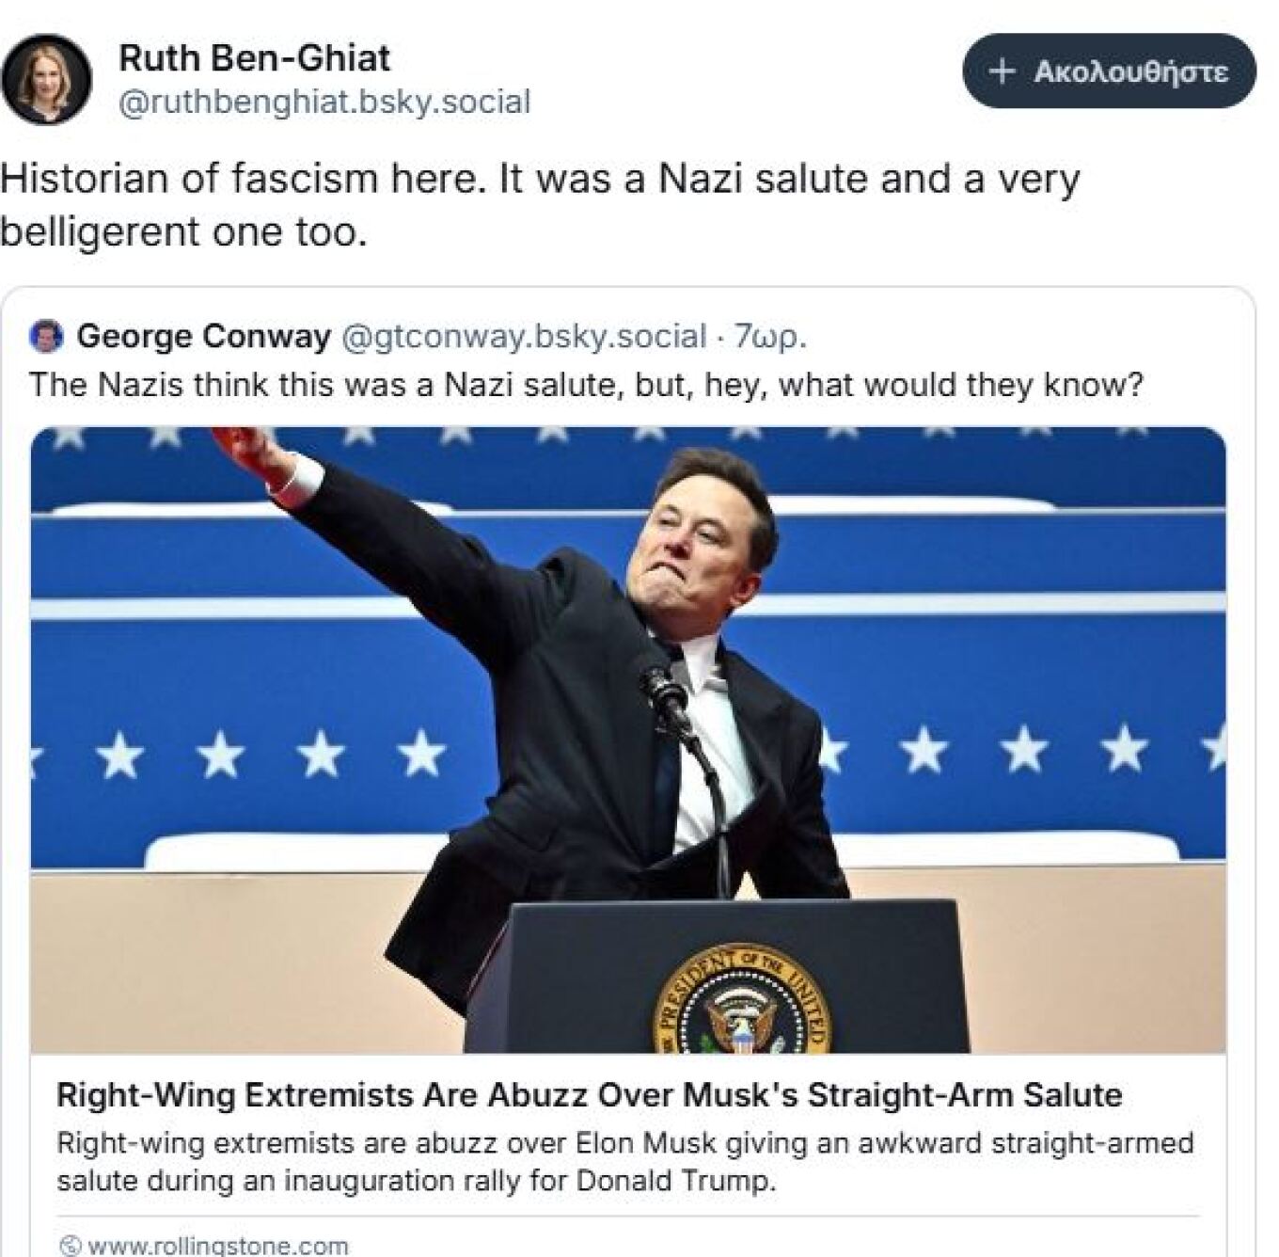Open George Conway's name in quoted post
The height and width of the screenshot is (1257, 1279).
(203, 336)
